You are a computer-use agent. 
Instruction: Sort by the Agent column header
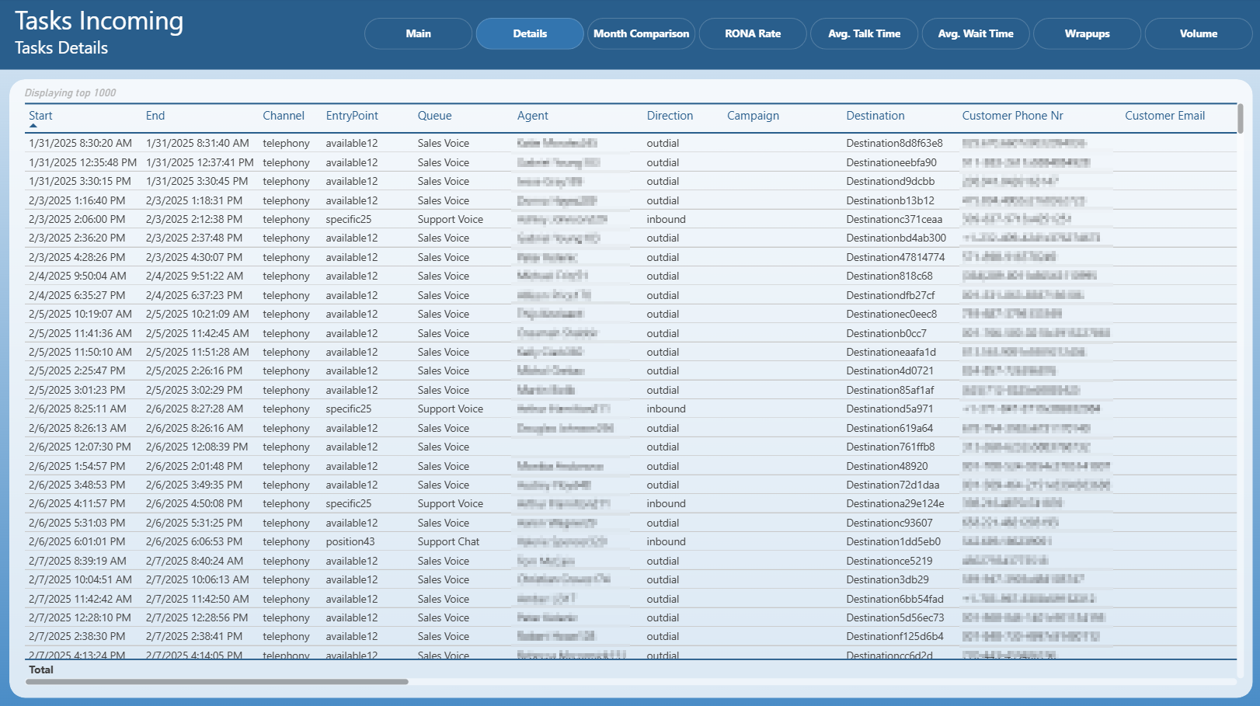pos(533,116)
